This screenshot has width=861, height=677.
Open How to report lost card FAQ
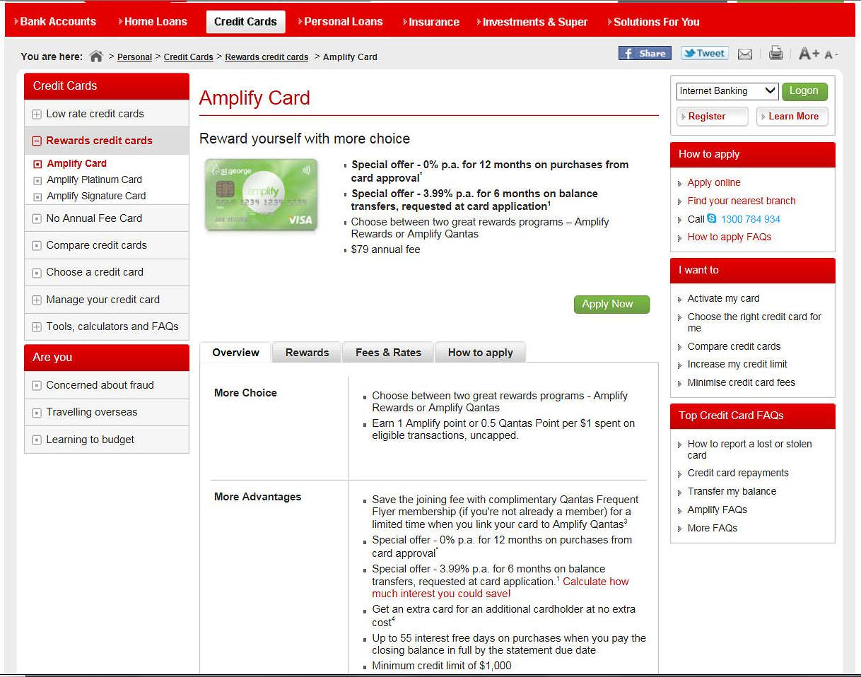click(x=750, y=449)
